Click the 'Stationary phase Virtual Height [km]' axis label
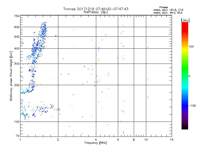Image resolution: width=202 pixels, height=152 pixels. coord(11,76)
